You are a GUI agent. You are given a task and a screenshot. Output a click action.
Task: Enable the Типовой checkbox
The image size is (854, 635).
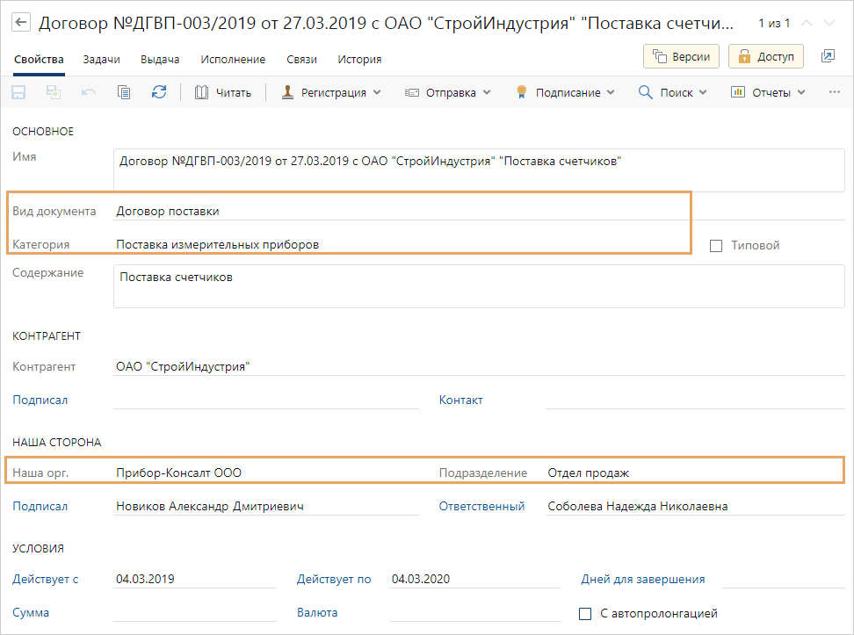tap(716, 246)
